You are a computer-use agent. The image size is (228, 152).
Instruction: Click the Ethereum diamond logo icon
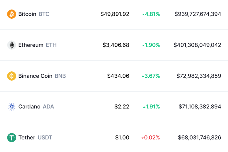tap(12, 45)
